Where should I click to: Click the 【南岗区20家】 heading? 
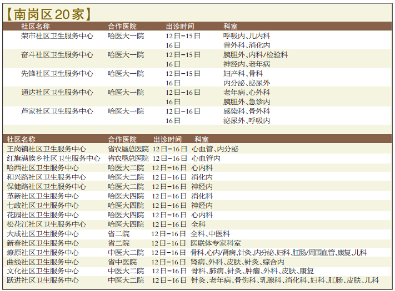48,14
